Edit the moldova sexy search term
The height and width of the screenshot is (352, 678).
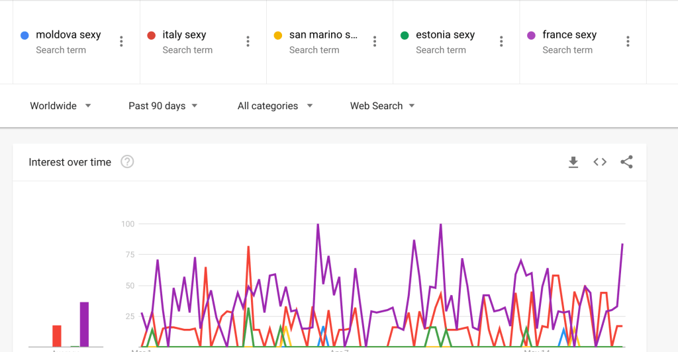68,35
